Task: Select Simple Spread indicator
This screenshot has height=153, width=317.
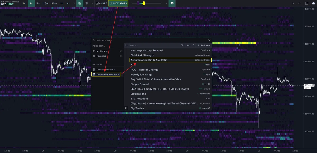Action: 170,84
